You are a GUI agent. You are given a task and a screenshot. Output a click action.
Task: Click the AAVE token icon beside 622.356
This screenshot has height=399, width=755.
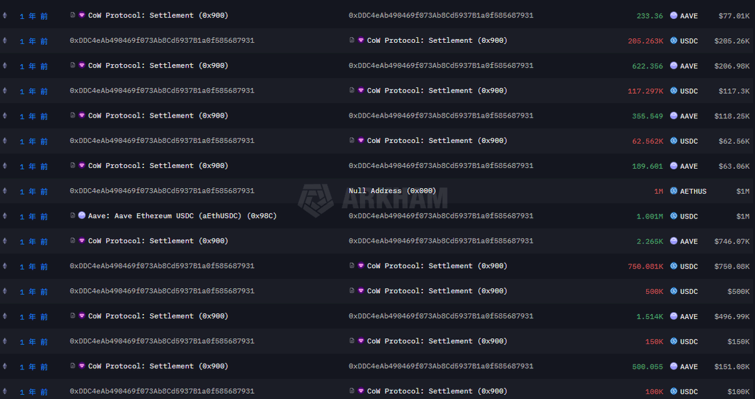coord(674,66)
